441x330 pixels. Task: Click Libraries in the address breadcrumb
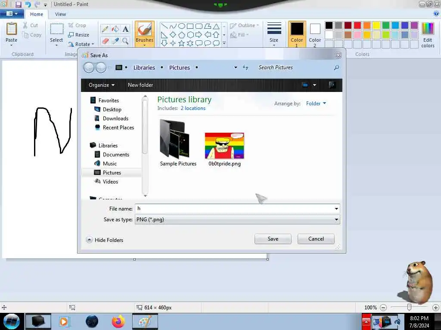tap(144, 67)
